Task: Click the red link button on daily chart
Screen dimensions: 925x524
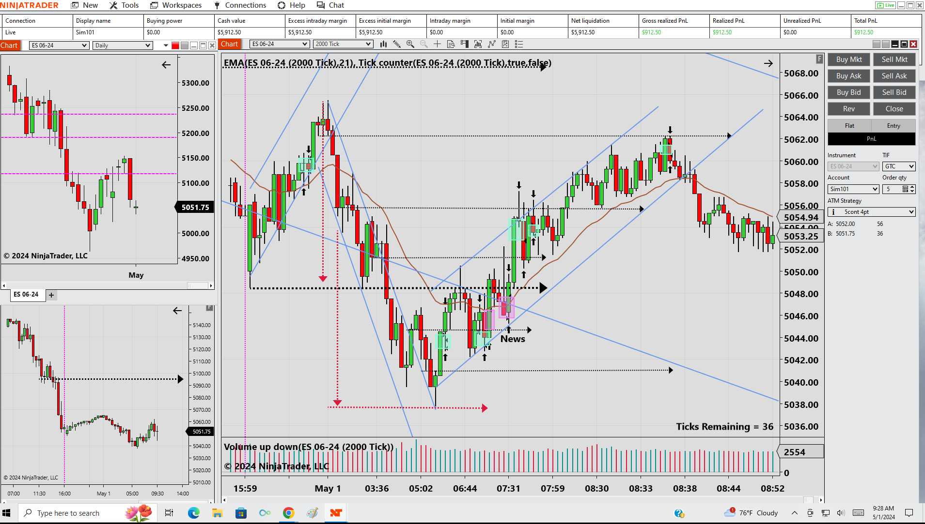Action: tap(175, 45)
